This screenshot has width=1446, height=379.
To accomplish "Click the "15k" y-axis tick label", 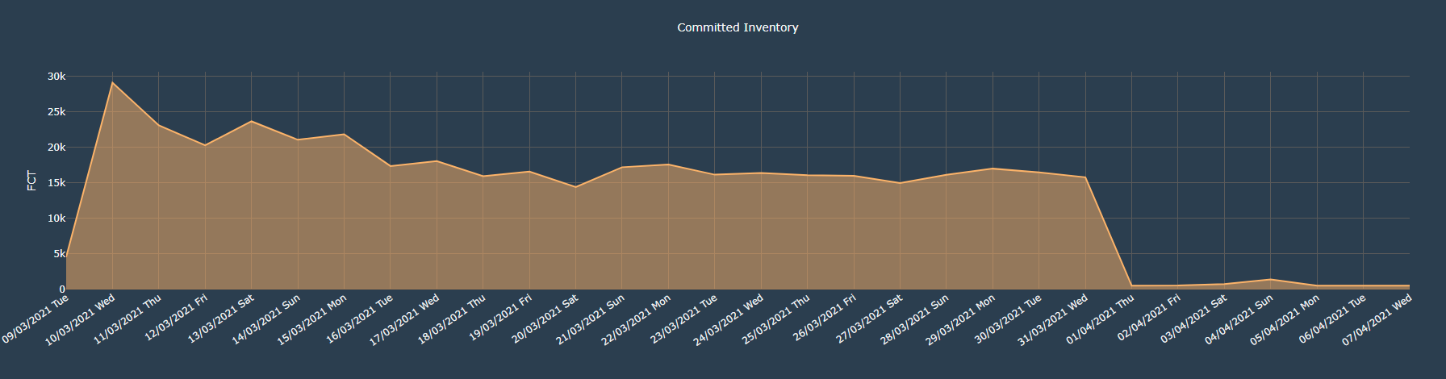I will tap(56, 183).
